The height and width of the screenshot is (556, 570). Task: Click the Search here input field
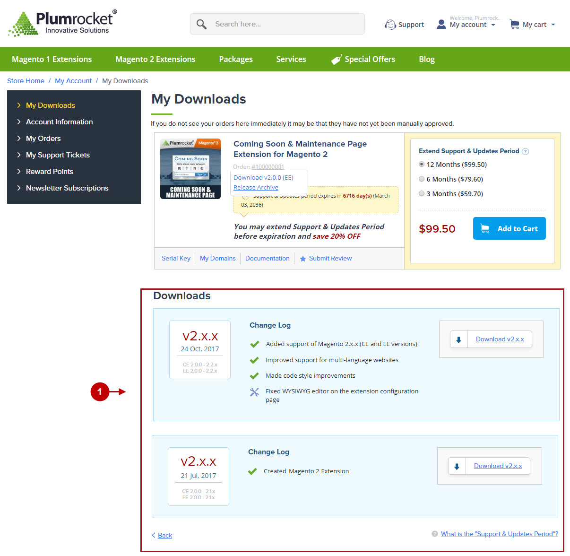[277, 24]
